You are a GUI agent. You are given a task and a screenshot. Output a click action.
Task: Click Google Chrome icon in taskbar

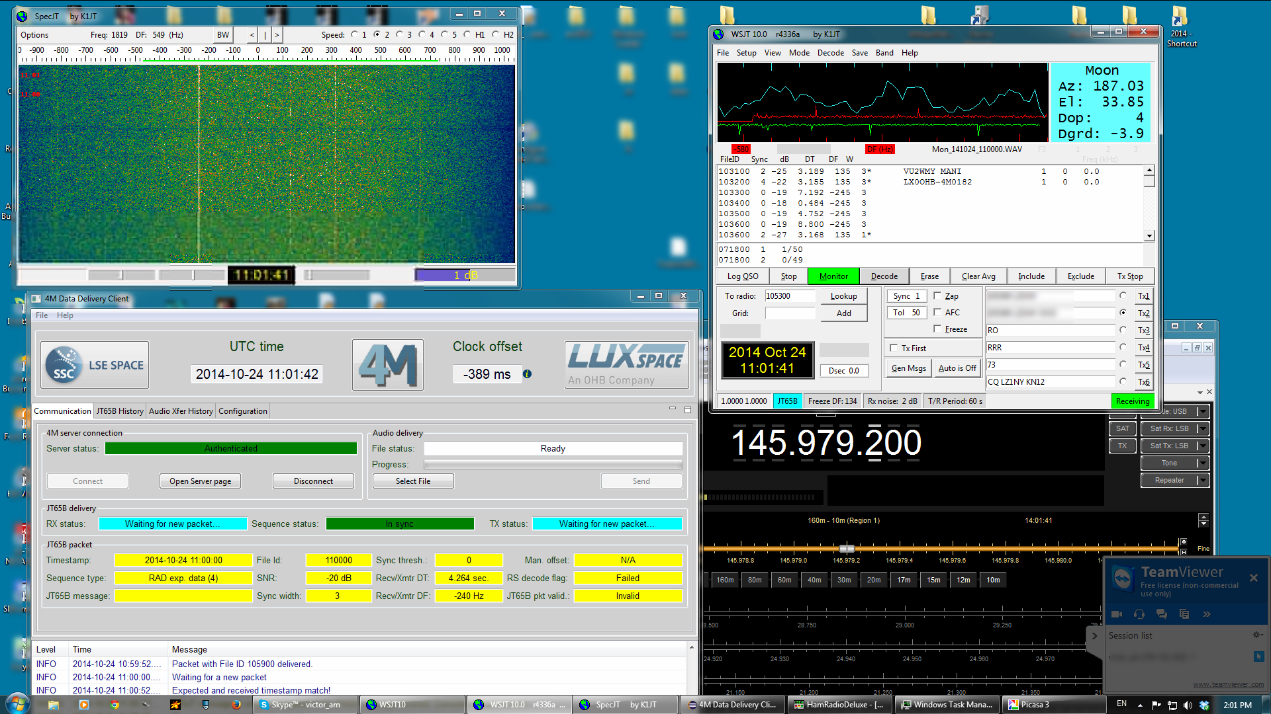click(x=115, y=705)
